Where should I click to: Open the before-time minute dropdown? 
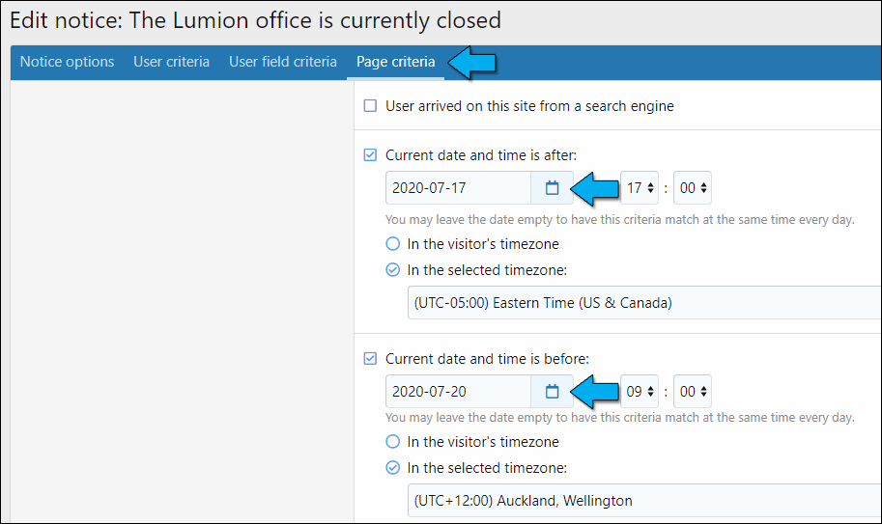click(x=693, y=392)
